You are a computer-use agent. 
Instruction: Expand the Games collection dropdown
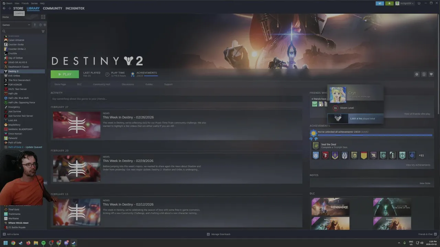pyautogui.click(x=16, y=25)
